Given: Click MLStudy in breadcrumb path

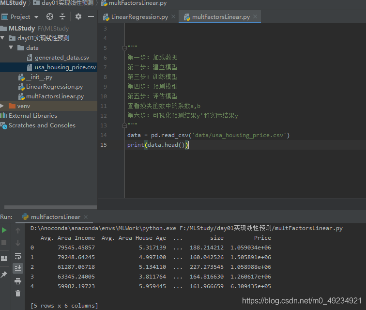Looking at the screenshot, I should click(13, 3).
